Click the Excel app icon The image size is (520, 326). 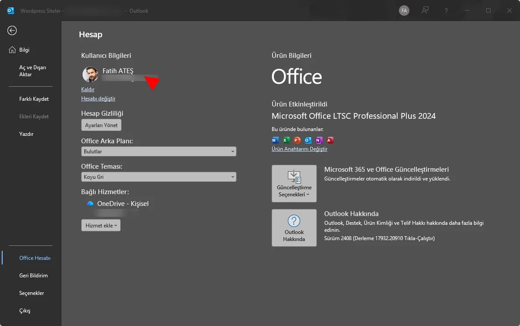point(286,140)
